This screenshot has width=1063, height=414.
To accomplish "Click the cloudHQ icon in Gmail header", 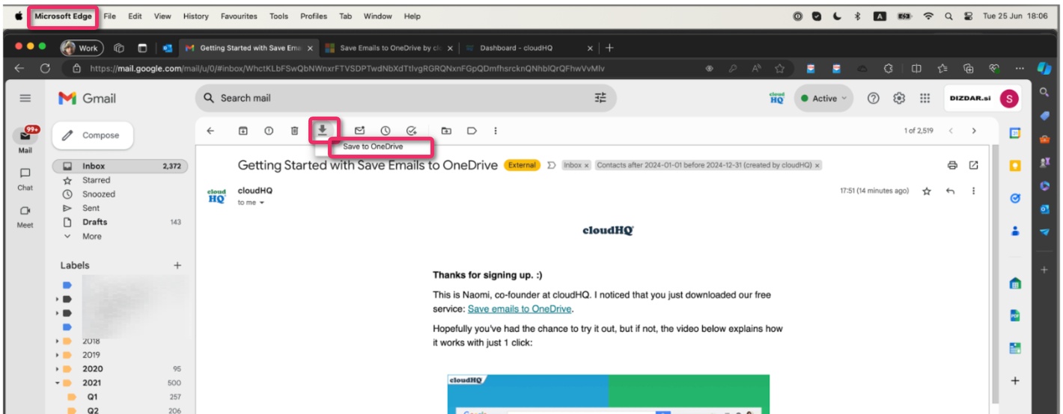I will (x=776, y=98).
